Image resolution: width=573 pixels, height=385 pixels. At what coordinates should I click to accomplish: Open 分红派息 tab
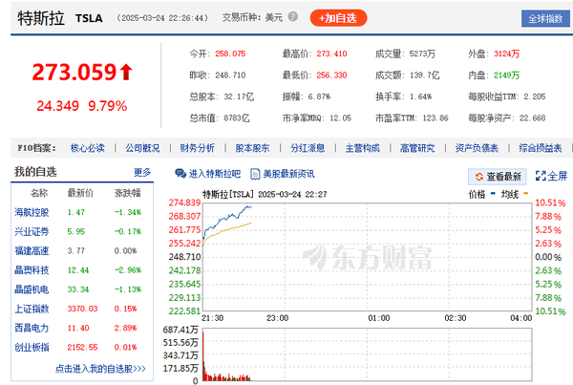coord(308,148)
